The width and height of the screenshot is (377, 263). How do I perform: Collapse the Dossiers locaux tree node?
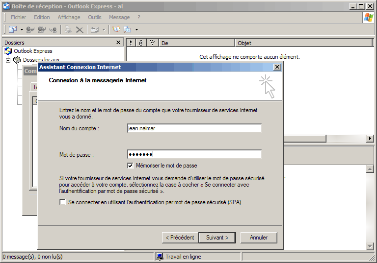8,60
